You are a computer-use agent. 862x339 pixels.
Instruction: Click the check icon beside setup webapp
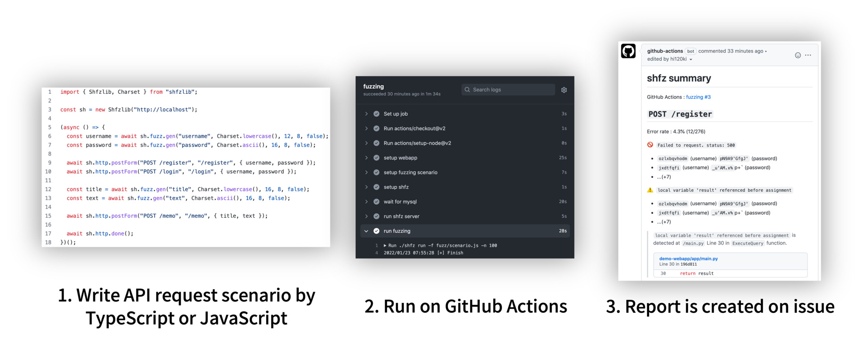point(376,158)
